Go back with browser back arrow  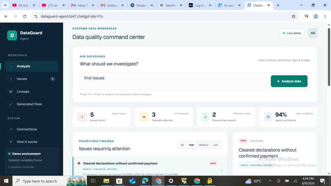(x=6, y=16)
